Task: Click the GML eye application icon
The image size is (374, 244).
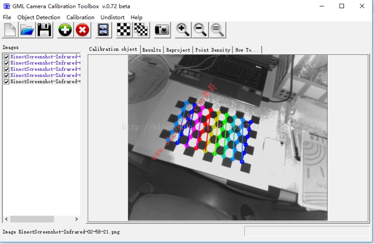Action: [6, 6]
